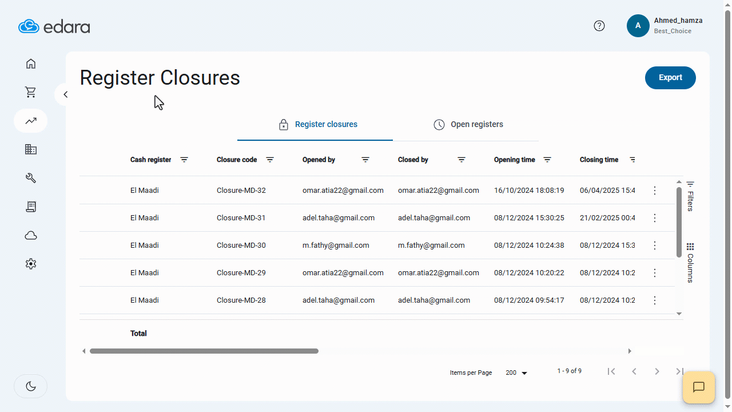Click the 1 - 9 of 9 label

coord(570,371)
